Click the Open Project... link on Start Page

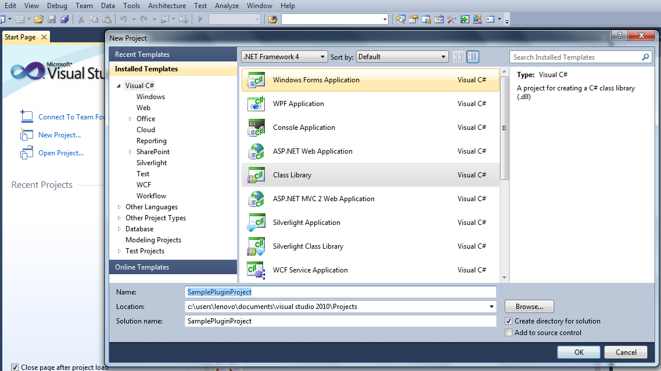pos(61,153)
